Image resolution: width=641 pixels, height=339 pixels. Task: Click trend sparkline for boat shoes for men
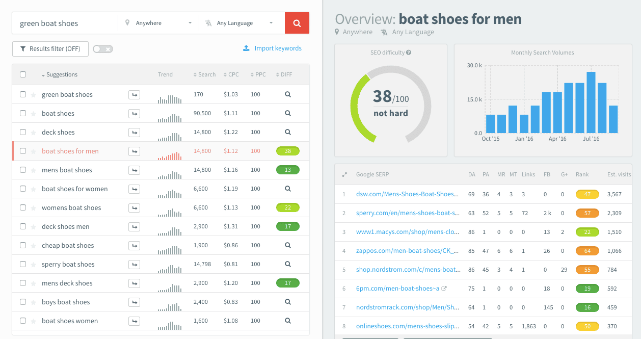coord(170,155)
